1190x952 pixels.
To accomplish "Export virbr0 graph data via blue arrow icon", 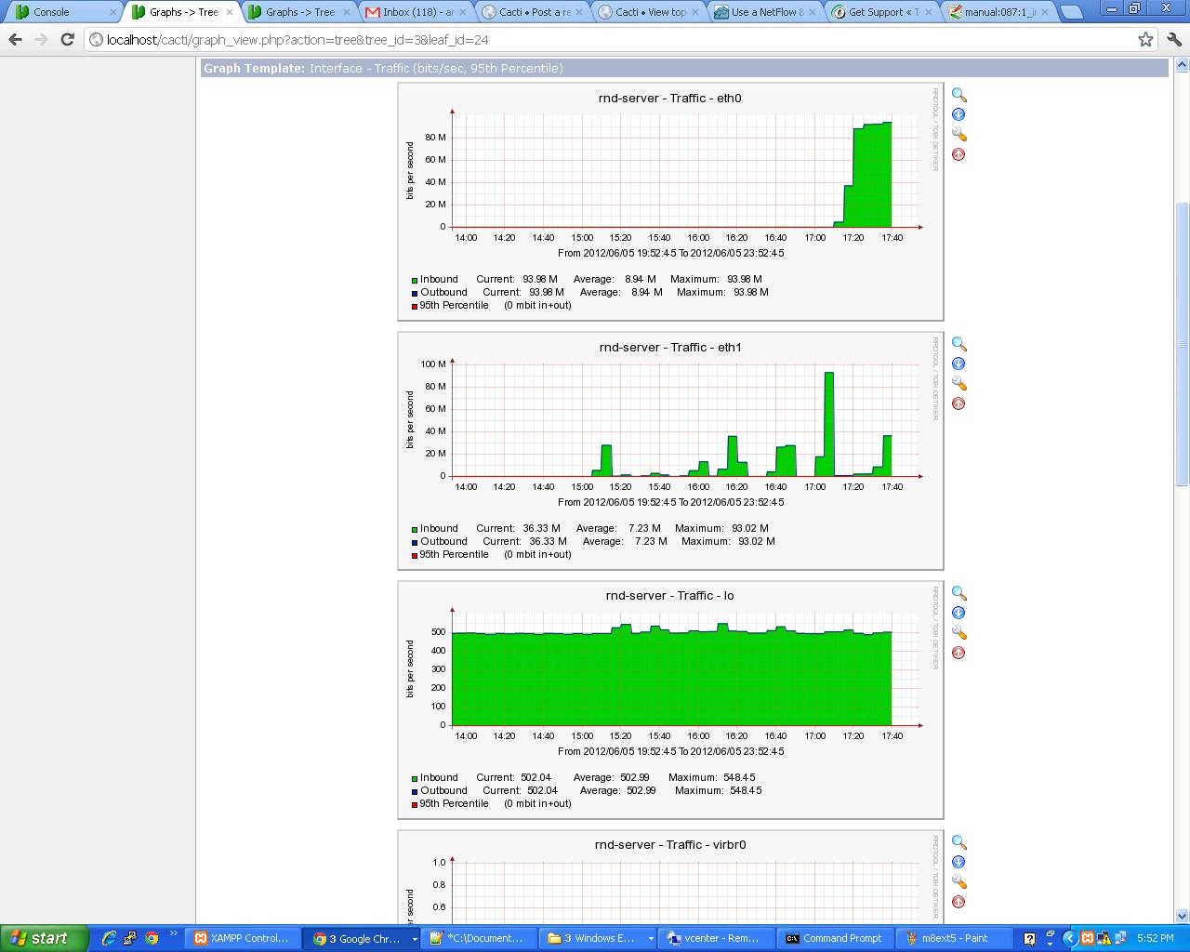I will [959, 862].
